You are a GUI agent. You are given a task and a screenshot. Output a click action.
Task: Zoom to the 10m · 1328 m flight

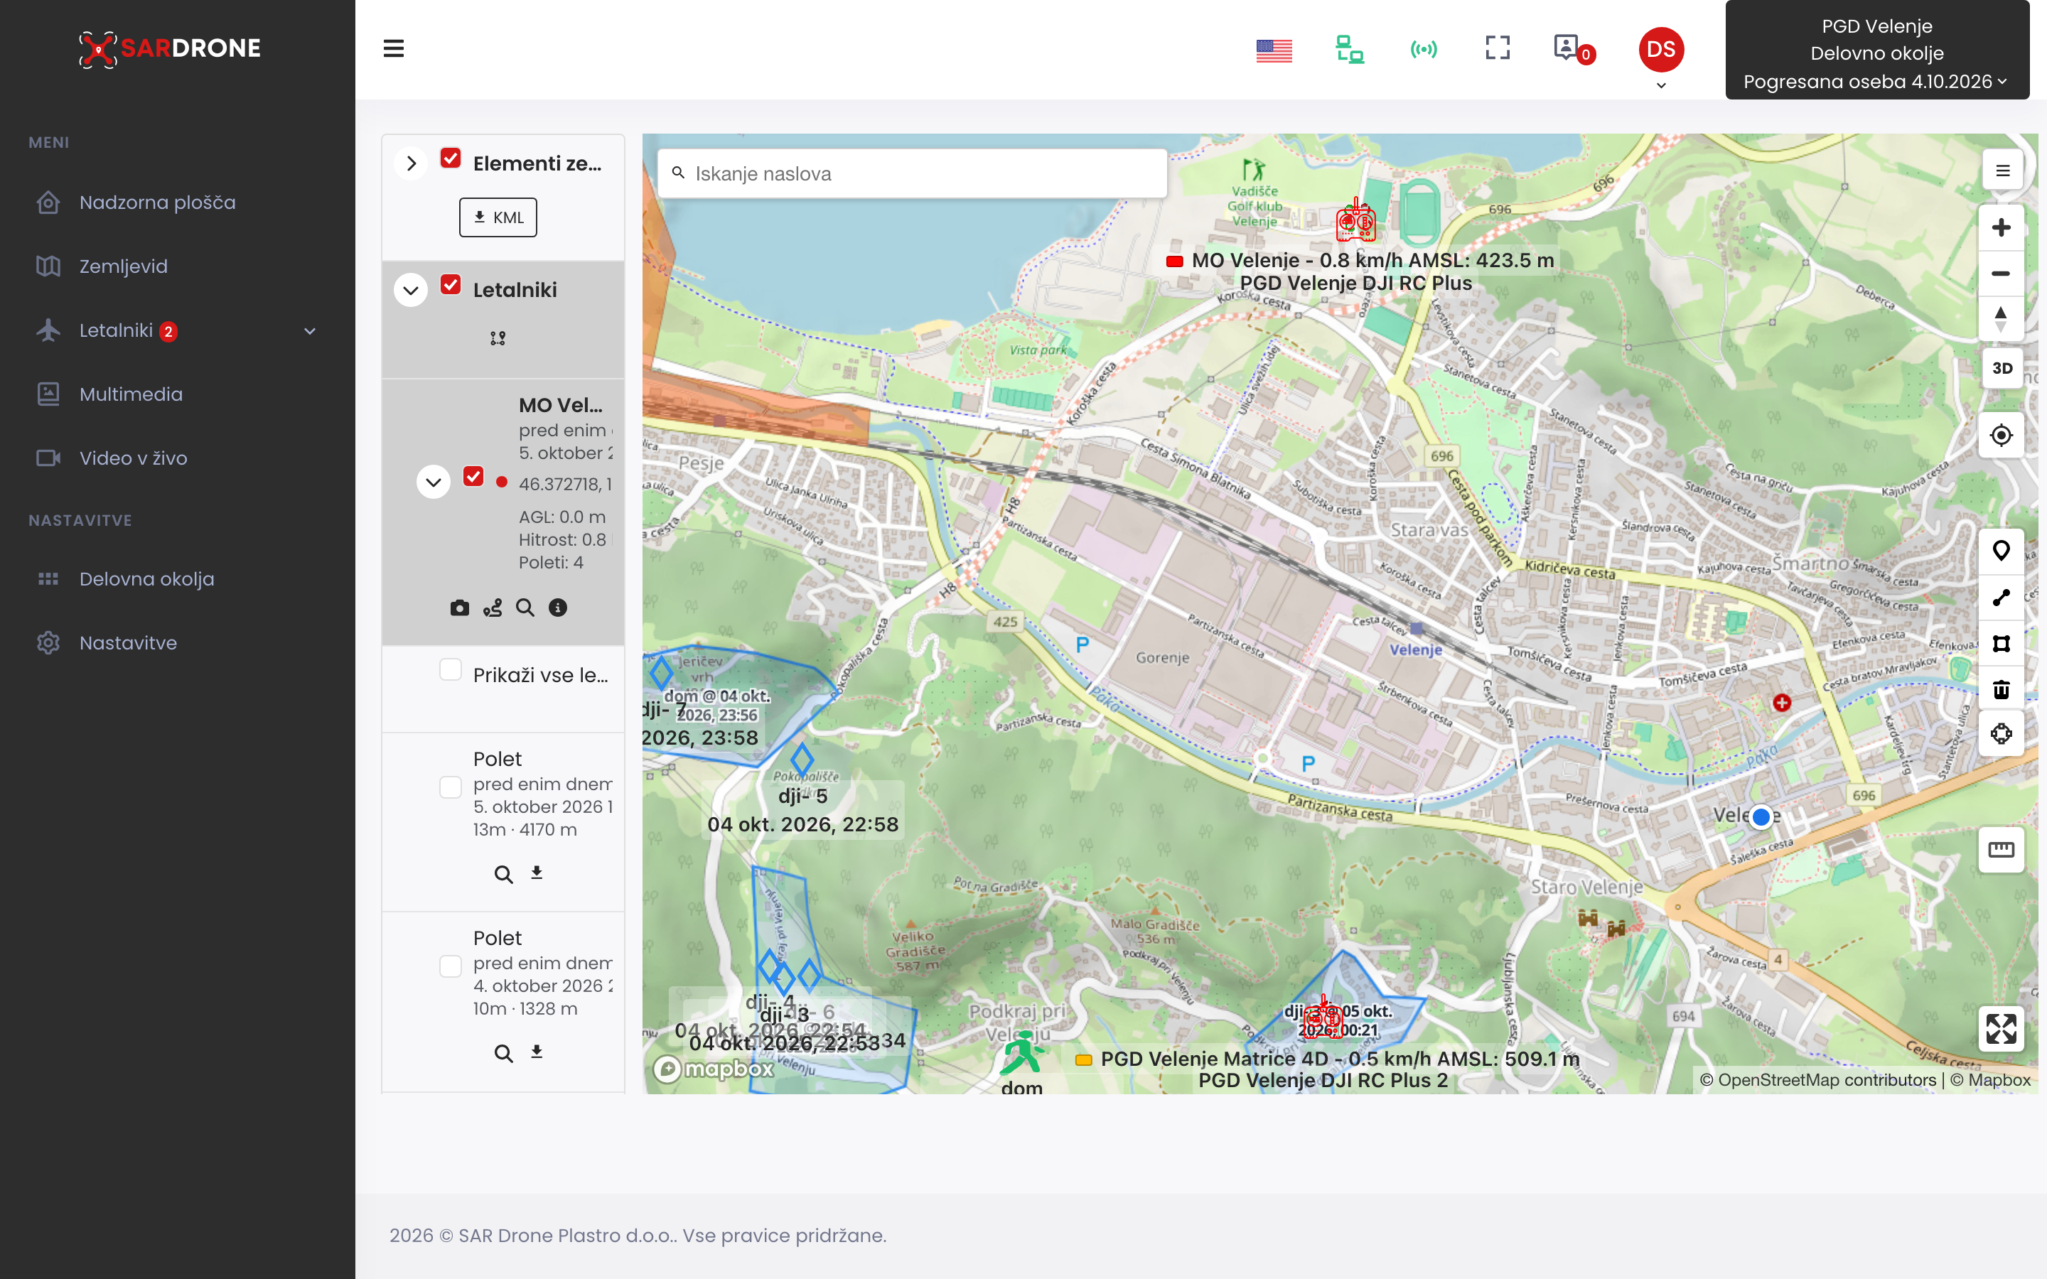pyautogui.click(x=503, y=1053)
